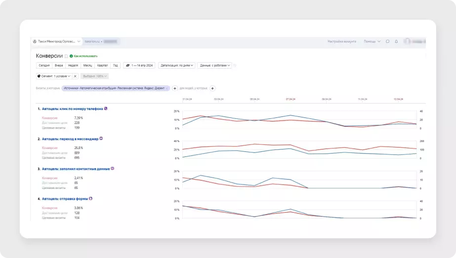Image resolution: width=456 pixels, height=258 pixels.
Task: Expand the Такси Межгород counter dropdown
Action: tap(57, 41)
